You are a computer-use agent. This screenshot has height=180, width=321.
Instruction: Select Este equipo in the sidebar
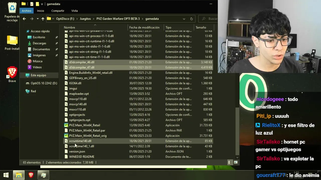point(38,75)
